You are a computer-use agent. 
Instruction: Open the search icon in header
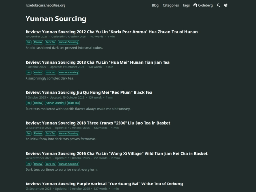tap(218, 5)
